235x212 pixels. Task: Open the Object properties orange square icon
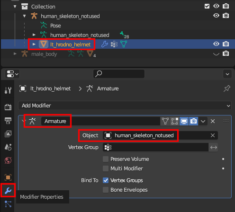8,177
